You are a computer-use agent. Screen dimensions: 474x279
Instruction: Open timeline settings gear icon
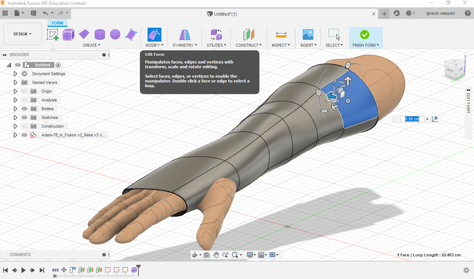[466, 270]
